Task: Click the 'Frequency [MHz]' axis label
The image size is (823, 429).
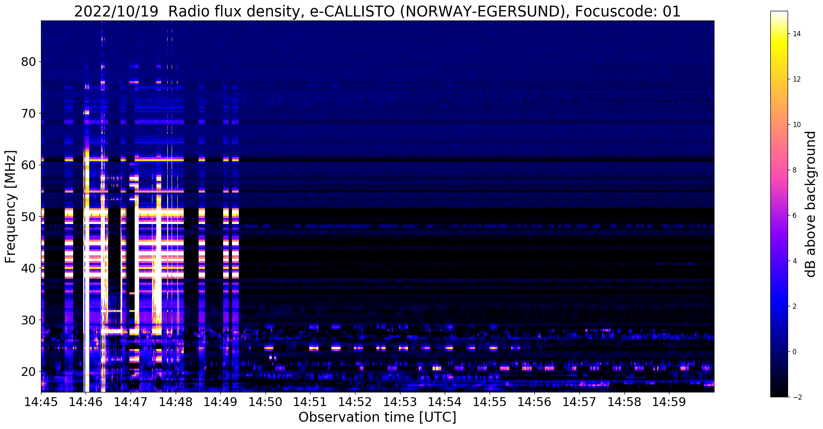Action: (11, 206)
